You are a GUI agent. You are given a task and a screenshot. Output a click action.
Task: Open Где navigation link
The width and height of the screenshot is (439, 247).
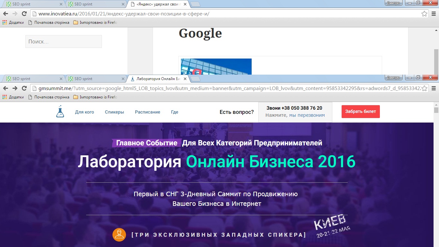175,112
